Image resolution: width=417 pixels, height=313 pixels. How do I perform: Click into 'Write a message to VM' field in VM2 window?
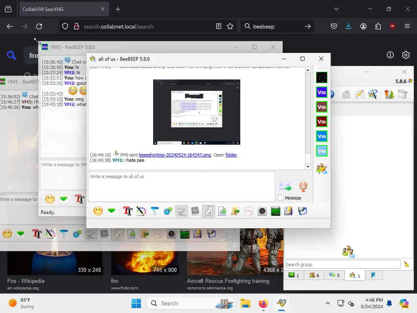(x=63, y=174)
